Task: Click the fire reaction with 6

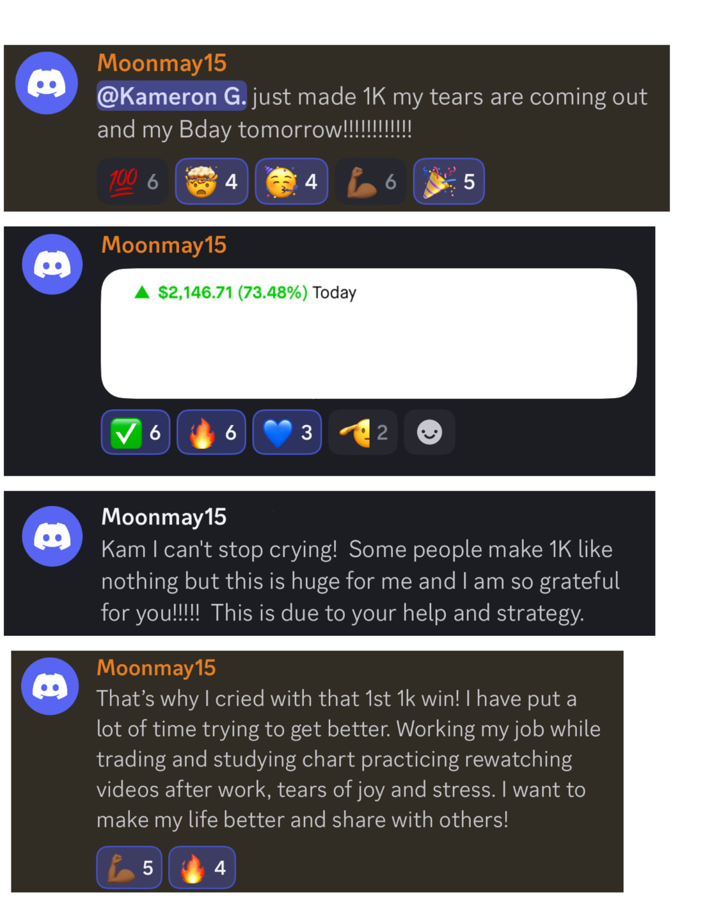Action: [211, 433]
